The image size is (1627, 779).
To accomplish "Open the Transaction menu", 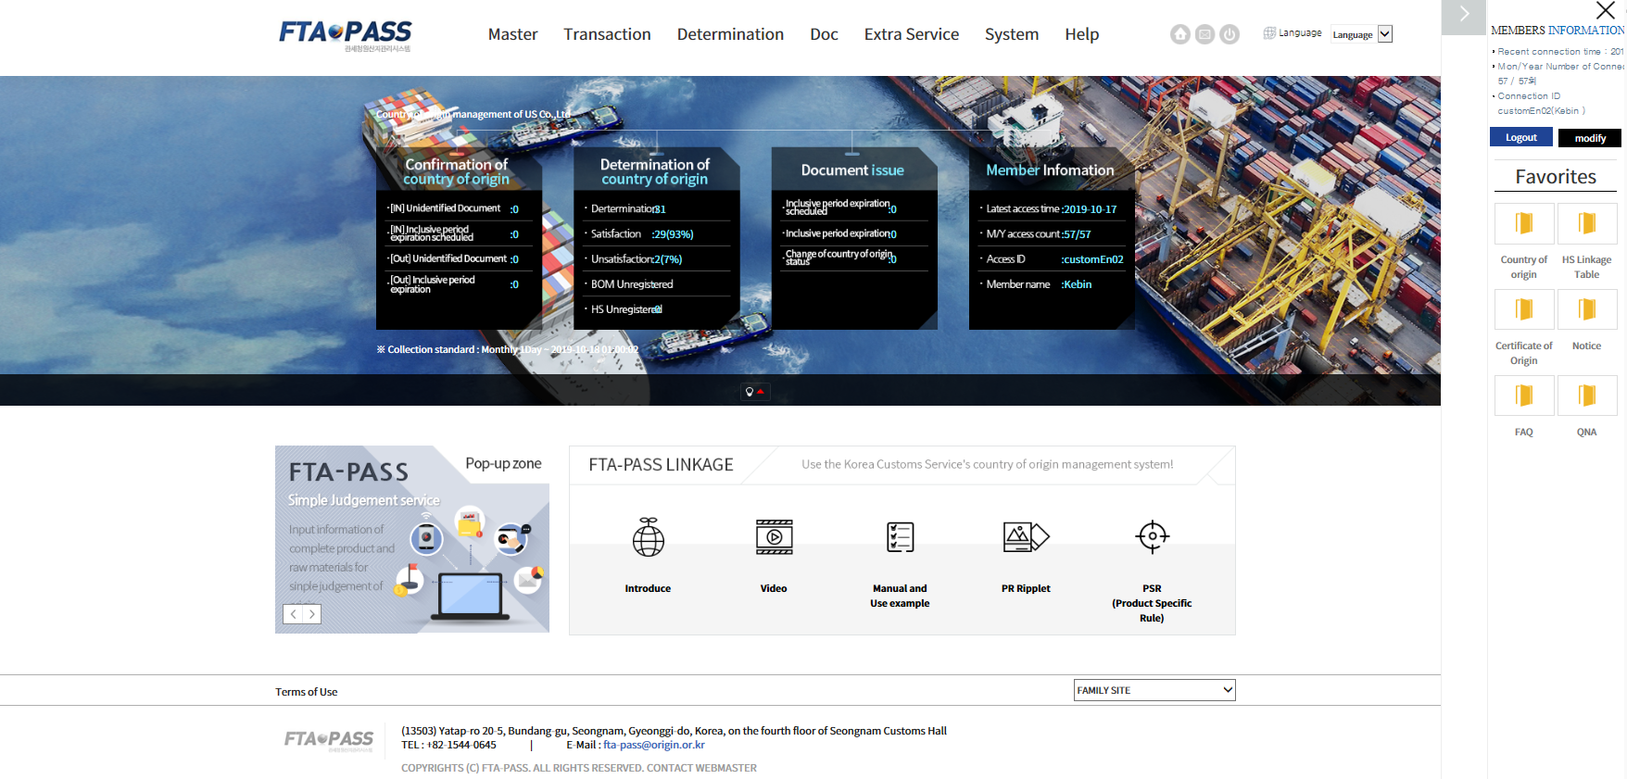I will click(608, 34).
